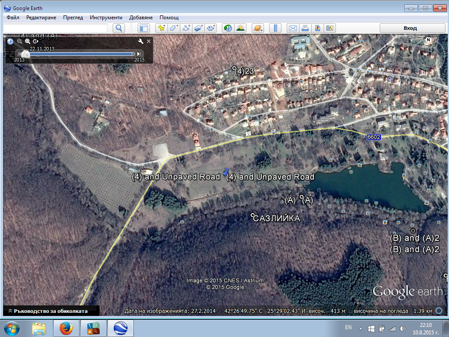Click View in Google Maps icon
Image resolution: width=449 pixels, height=337 pixels.
click(x=330, y=28)
